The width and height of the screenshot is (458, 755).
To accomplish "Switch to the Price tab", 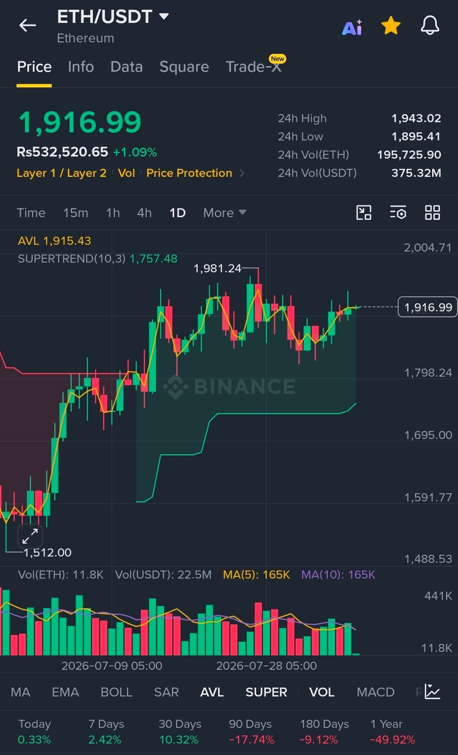I will click(34, 67).
